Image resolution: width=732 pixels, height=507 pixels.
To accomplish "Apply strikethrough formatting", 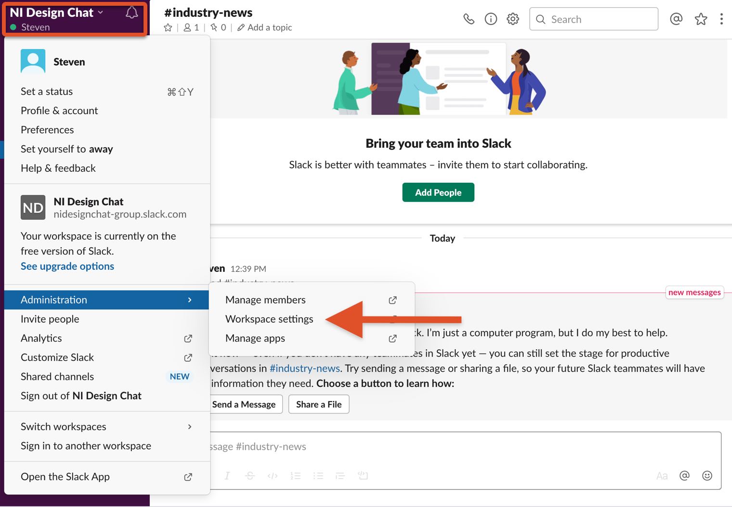I will coord(249,476).
